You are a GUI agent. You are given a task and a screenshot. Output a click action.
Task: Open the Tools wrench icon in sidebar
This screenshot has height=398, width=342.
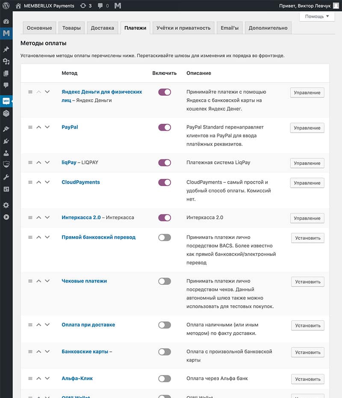(6, 177)
